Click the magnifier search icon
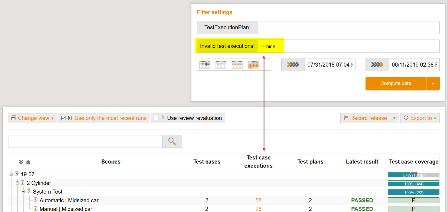The width and height of the screenshot is (447, 212). (x=172, y=141)
